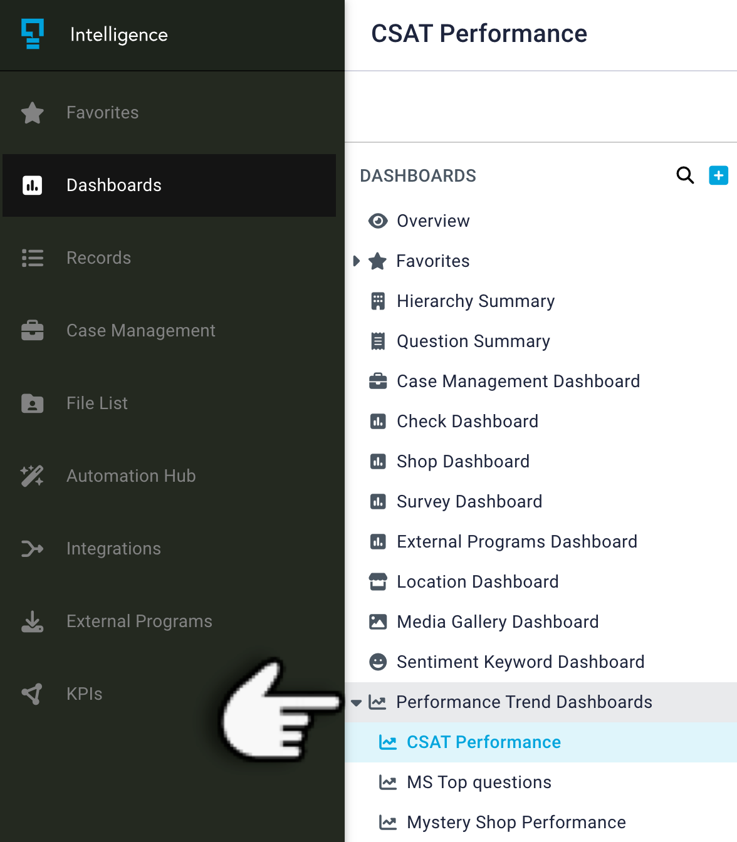
Task: Select the KPIs icon in sidebar
Action: (x=32, y=694)
